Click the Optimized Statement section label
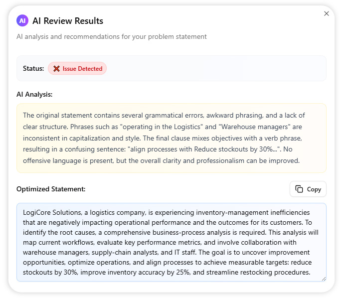 coord(51,189)
